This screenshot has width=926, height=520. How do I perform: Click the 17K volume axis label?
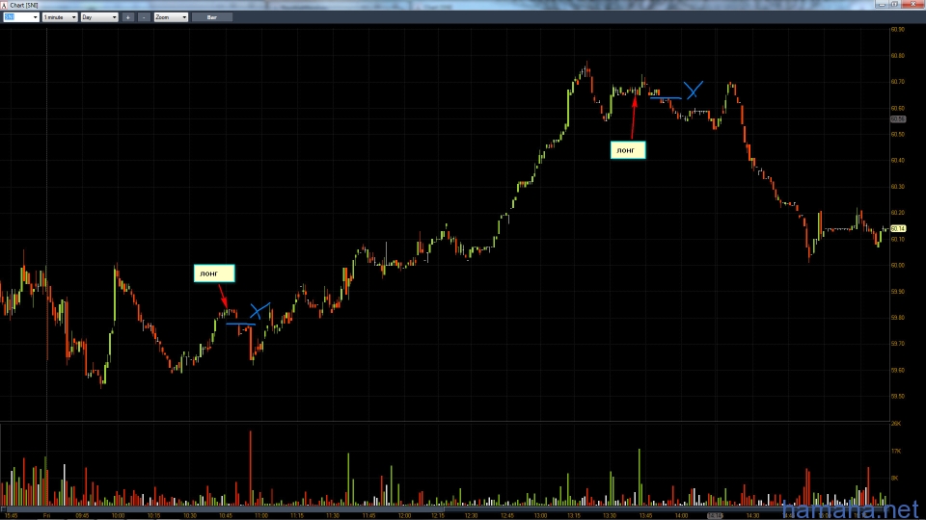(x=896, y=451)
